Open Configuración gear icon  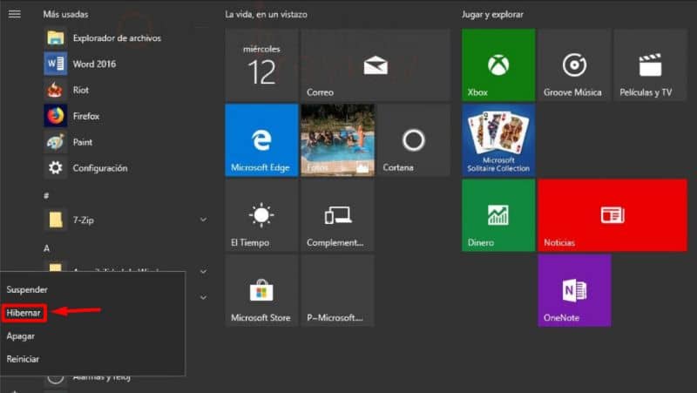(56, 167)
